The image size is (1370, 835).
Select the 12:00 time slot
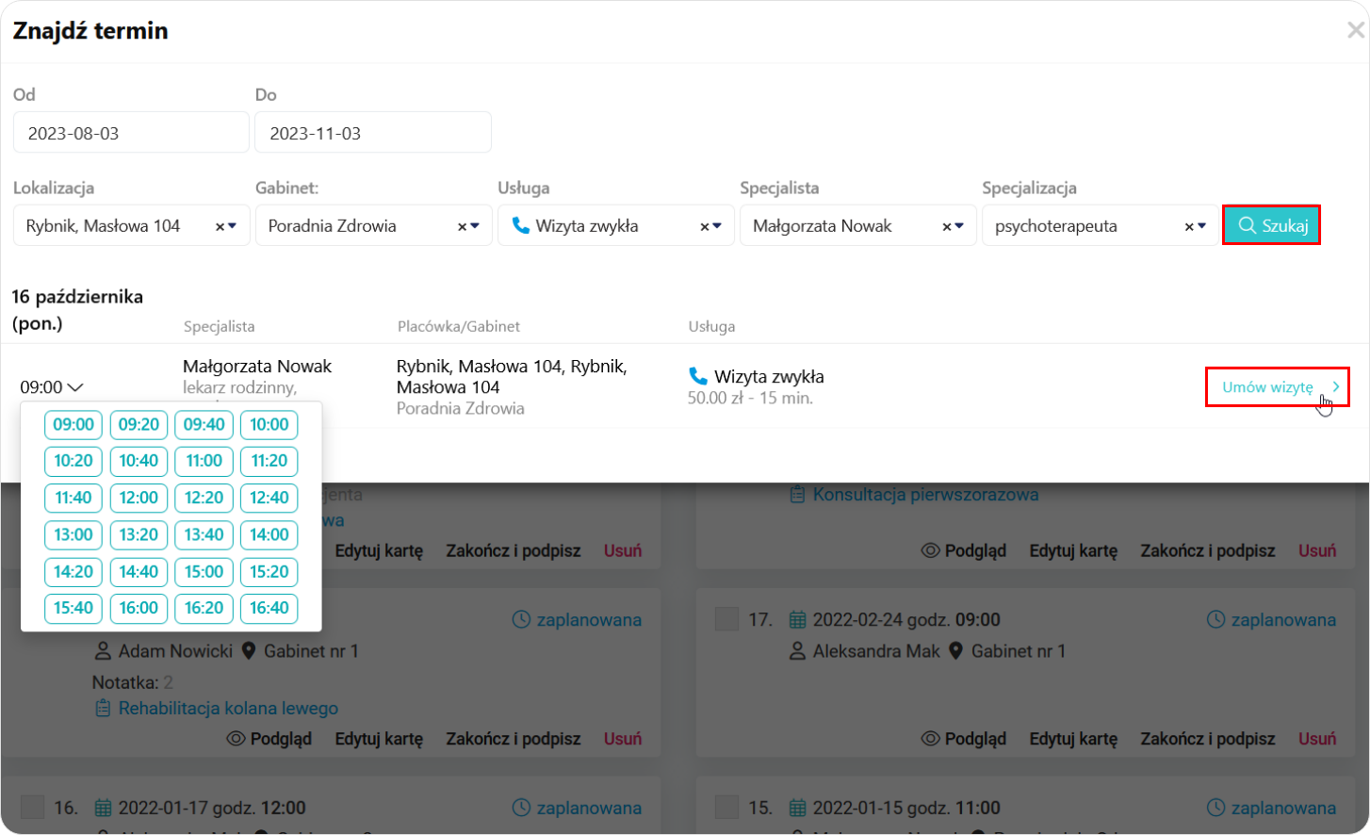click(x=139, y=498)
